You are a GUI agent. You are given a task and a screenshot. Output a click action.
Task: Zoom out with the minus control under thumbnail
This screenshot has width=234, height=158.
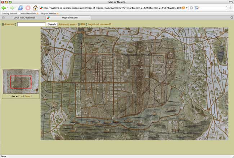click(x=11, y=96)
